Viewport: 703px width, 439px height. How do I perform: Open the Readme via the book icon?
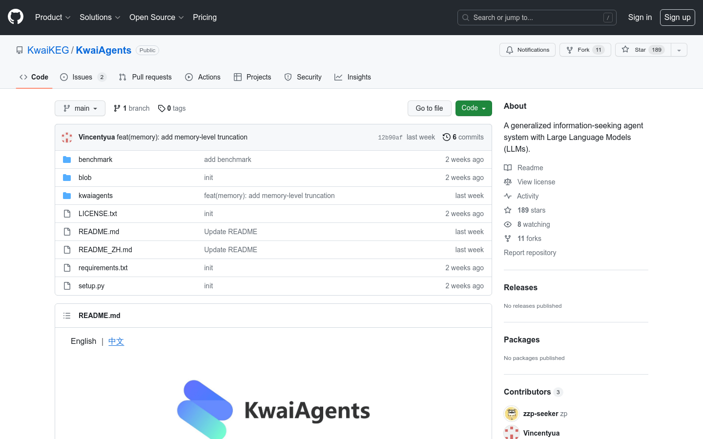[508, 167]
